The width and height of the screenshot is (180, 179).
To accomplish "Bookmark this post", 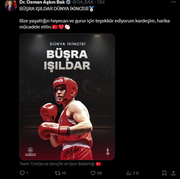I will (164, 173).
